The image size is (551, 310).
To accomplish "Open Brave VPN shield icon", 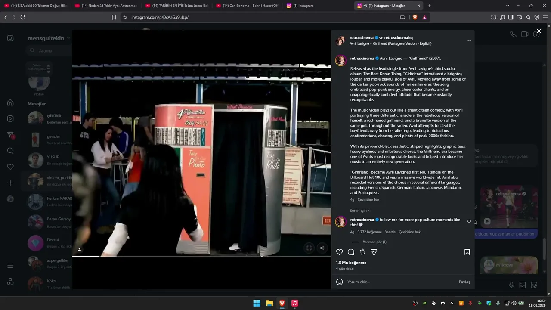I will pos(536,17).
